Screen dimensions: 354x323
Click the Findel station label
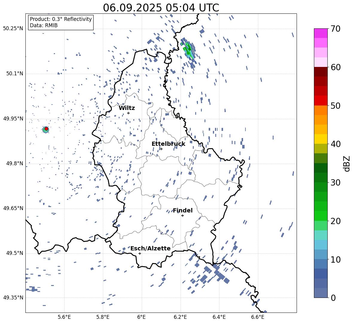coord(183,210)
